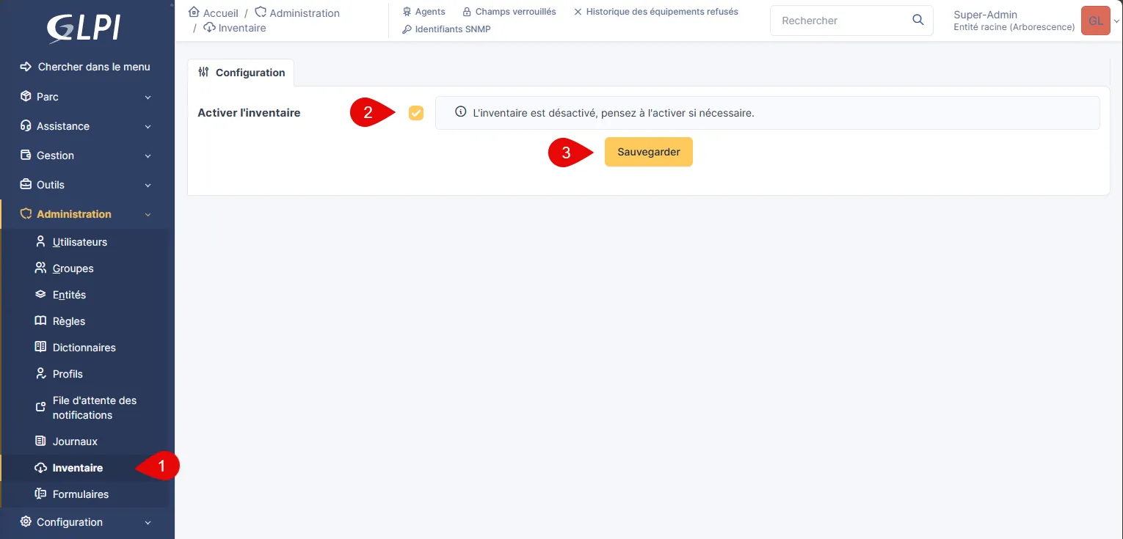Select the Configuration tab
The height and width of the screenshot is (539, 1123).
tap(241, 73)
